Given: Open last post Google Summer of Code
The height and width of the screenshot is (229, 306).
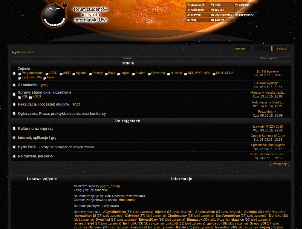Looking at the screenshot, I should [x=268, y=136].
